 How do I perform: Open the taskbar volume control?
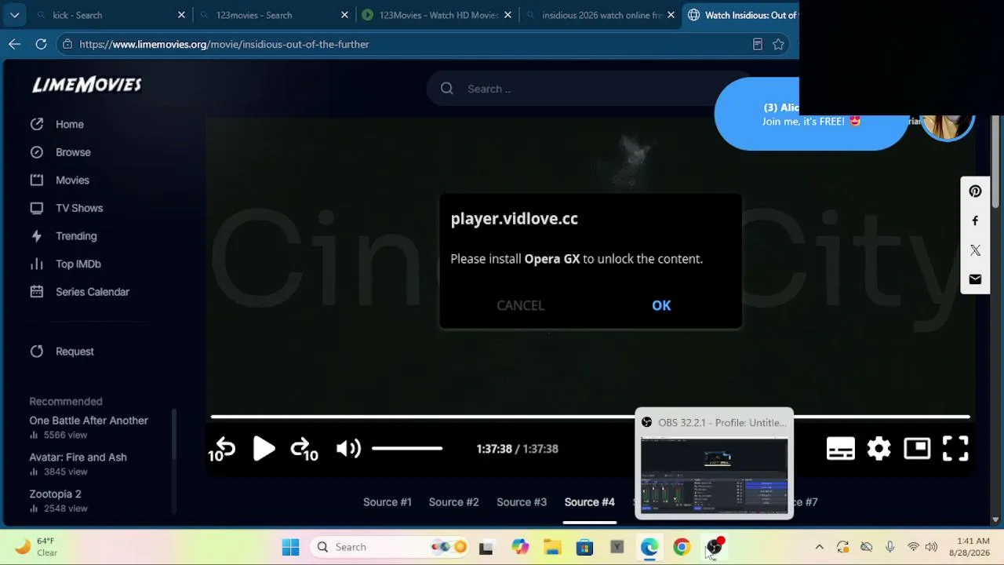pos(931,547)
